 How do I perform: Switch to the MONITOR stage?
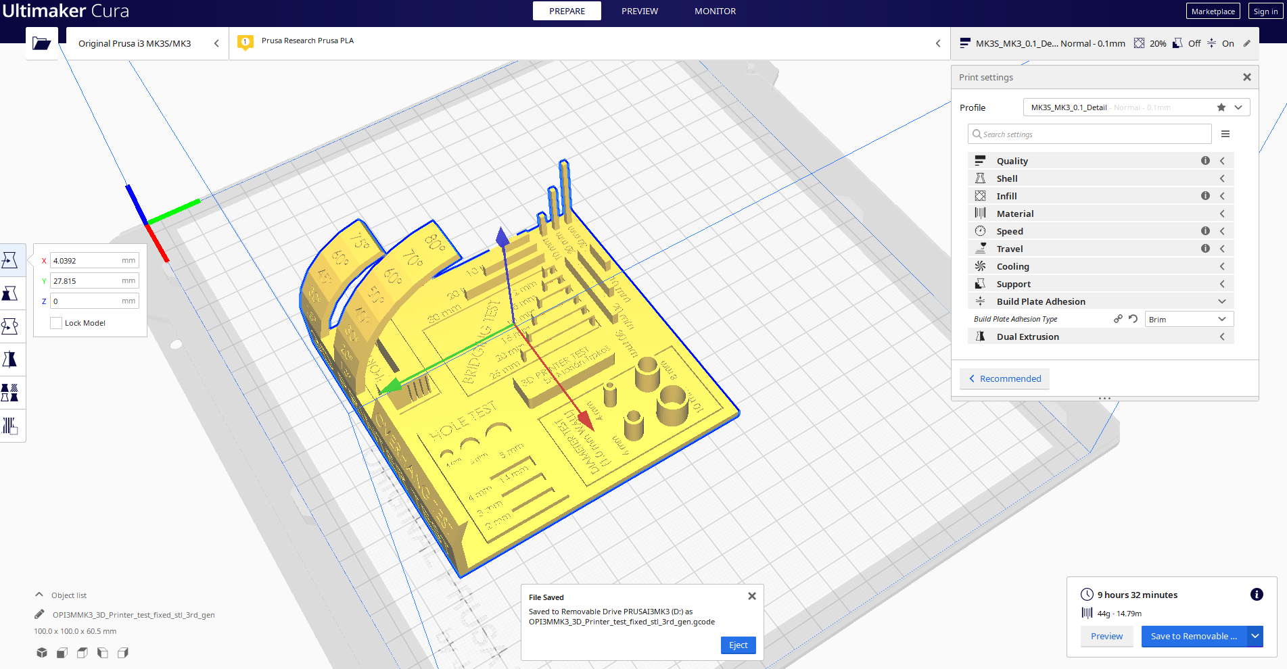715,11
